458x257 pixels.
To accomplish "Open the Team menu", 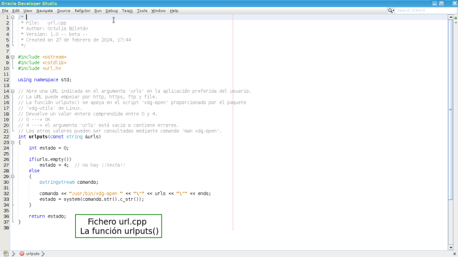I will pyautogui.click(x=127, y=11).
